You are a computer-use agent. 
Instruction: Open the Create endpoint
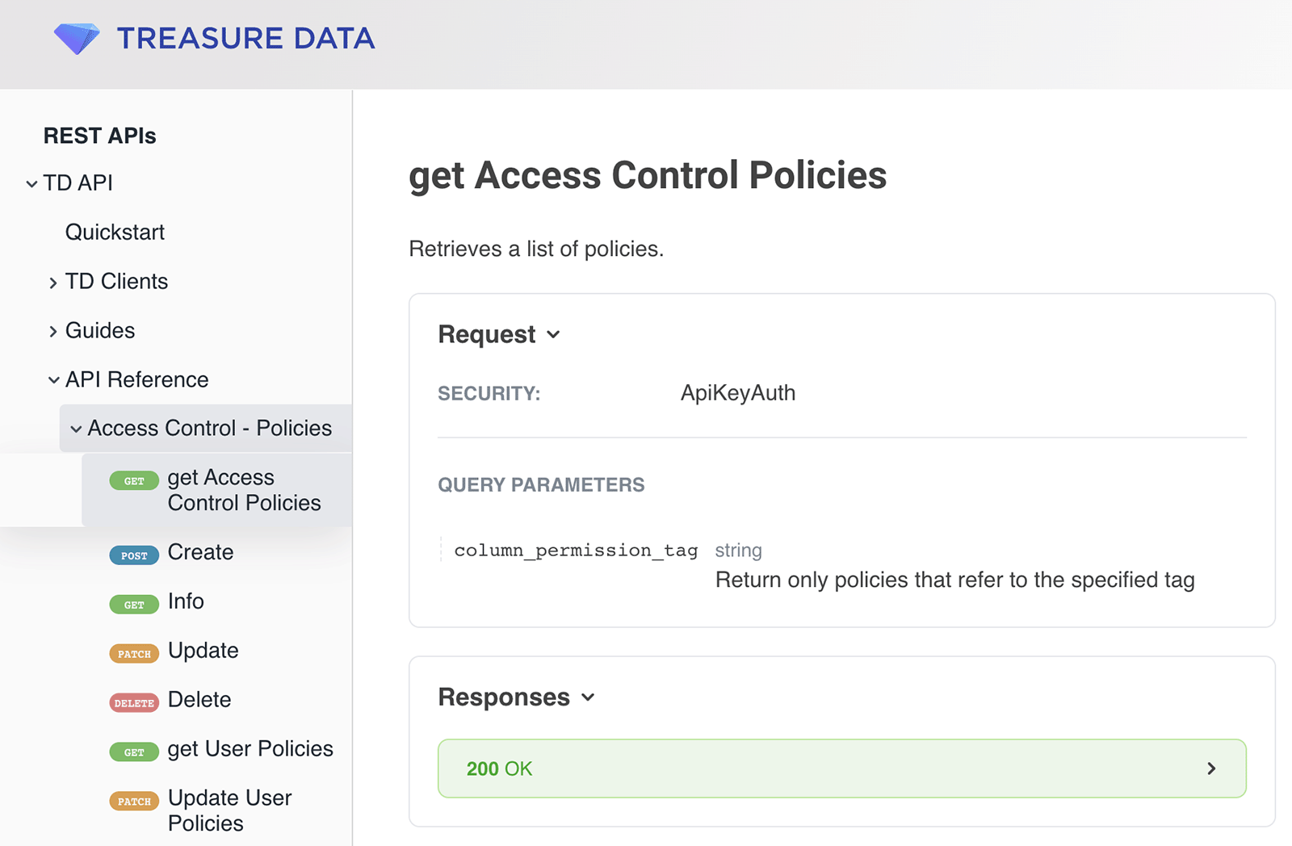200,552
